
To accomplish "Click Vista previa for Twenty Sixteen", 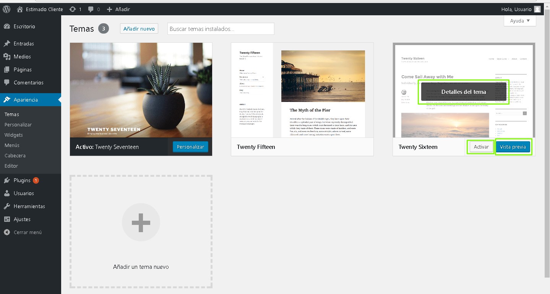I will [x=513, y=147].
